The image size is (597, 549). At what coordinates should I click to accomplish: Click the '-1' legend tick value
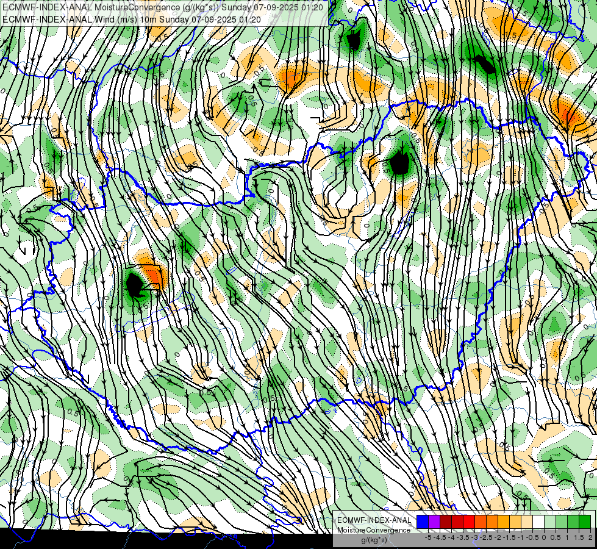[521, 537]
